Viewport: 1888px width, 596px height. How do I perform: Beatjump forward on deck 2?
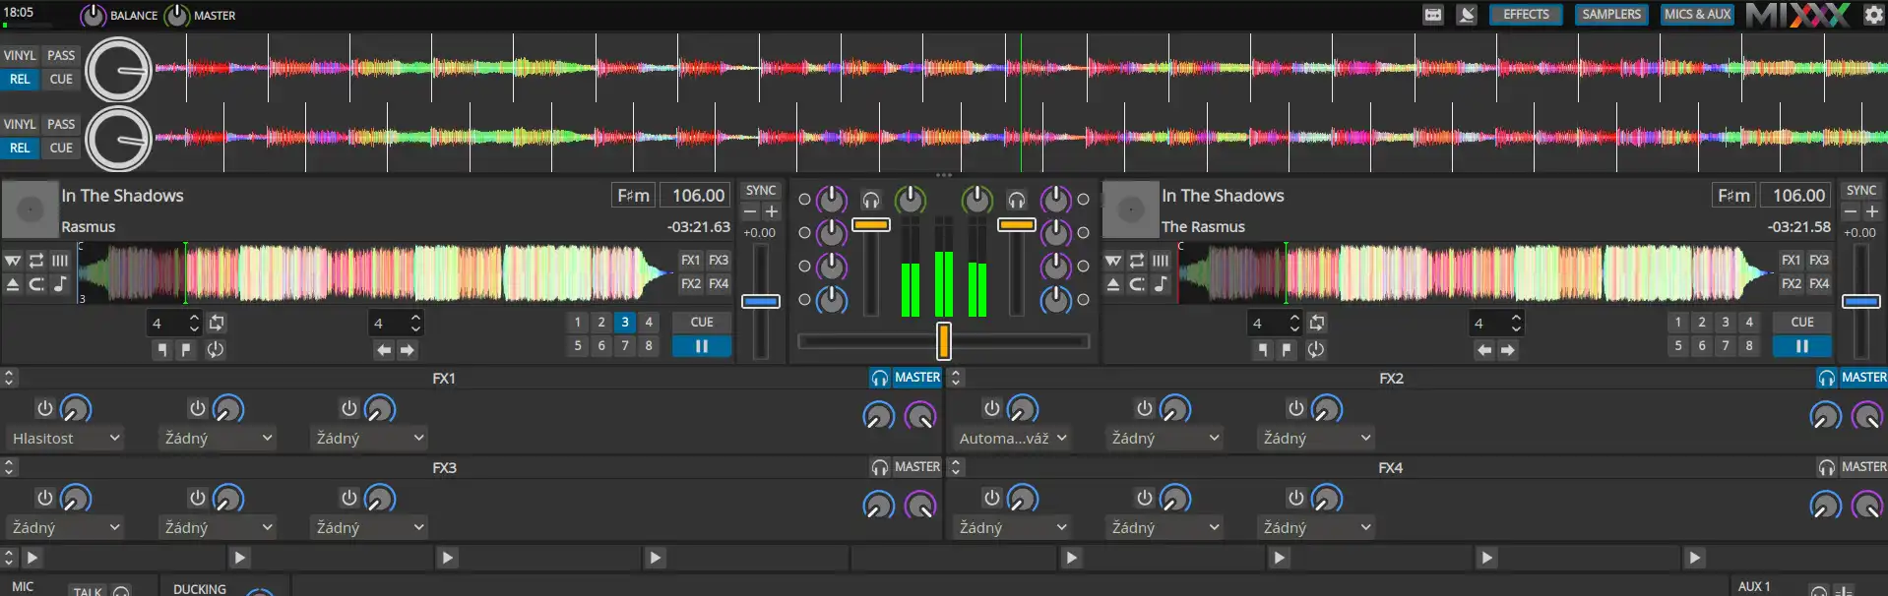[x=1508, y=350]
